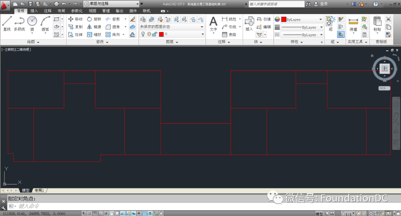Toggle grid display in status bar
Viewport: 401px width, 216px height.
coord(95,213)
